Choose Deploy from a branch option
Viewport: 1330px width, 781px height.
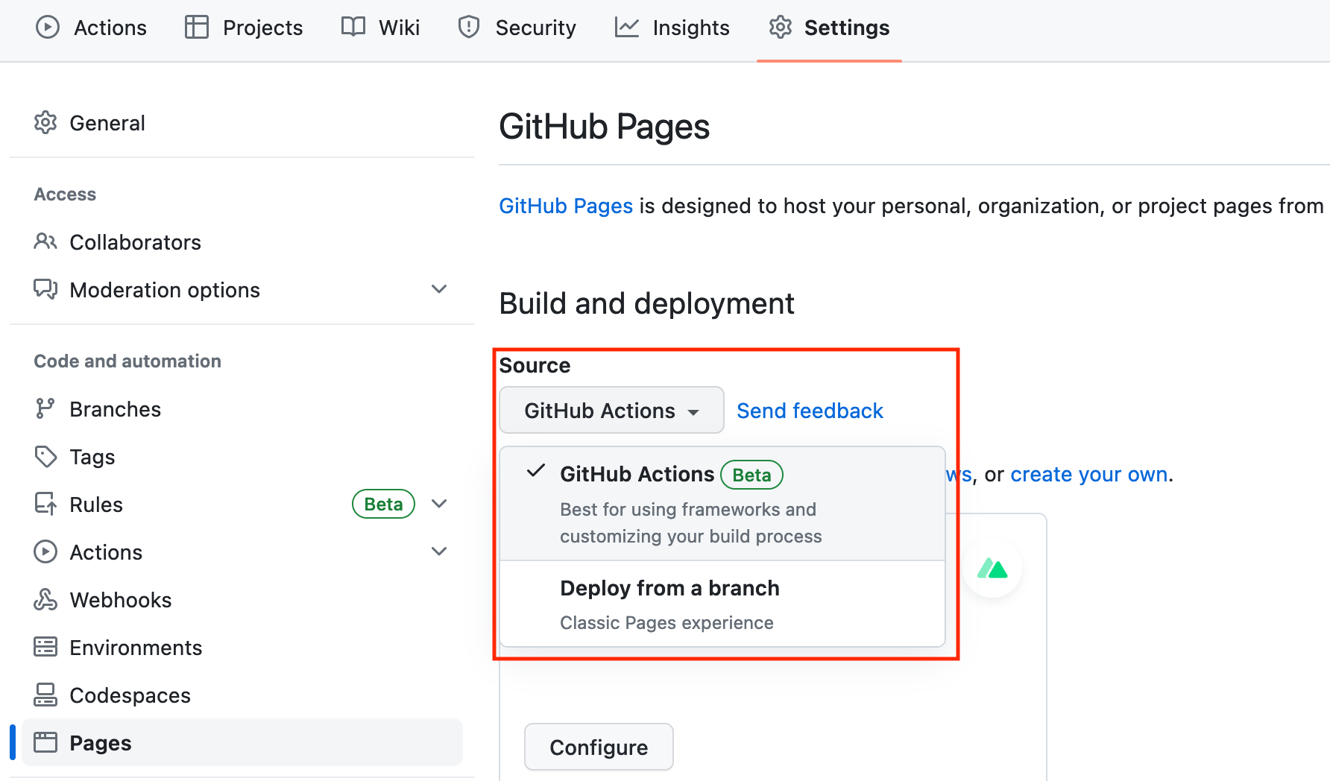722,604
